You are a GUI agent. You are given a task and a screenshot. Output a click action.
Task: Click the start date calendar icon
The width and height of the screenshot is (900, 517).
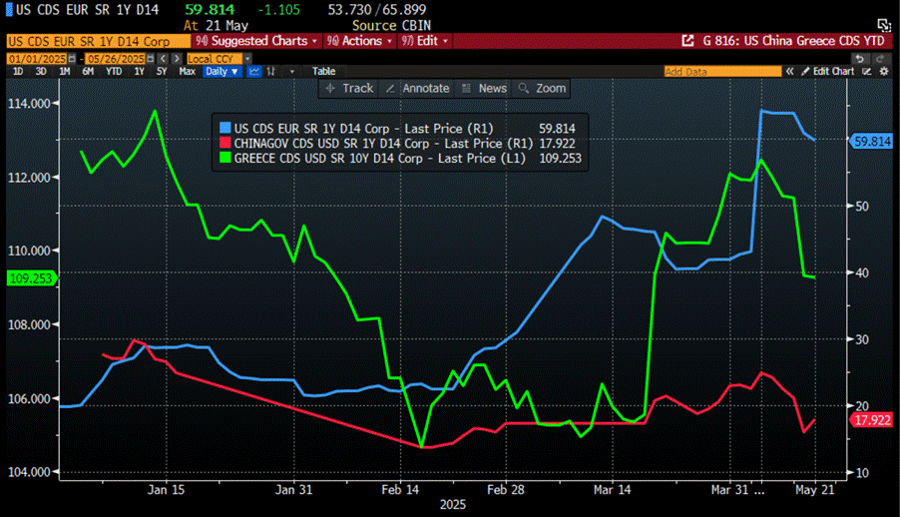[x=72, y=59]
